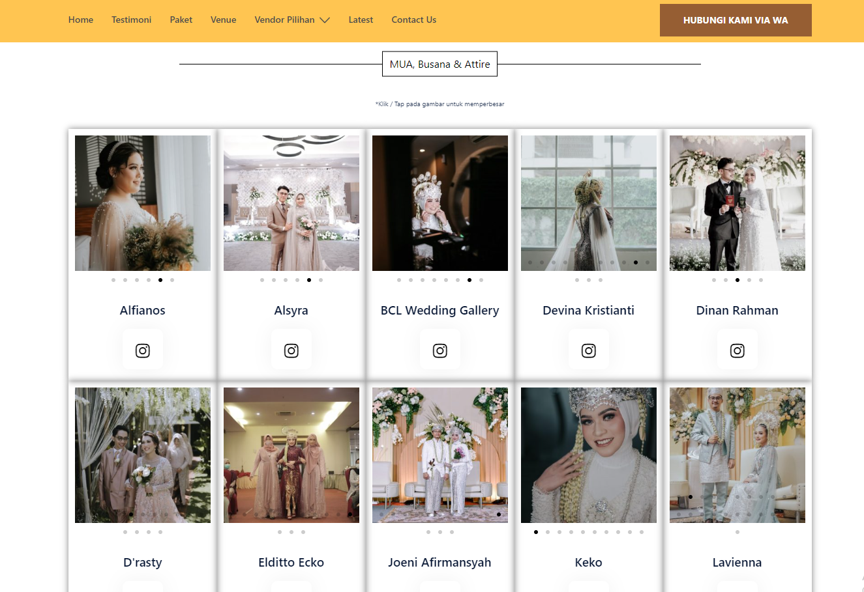The image size is (864, 592).
Task: Open the Venue menu link
Action: [x=223, y=20]
